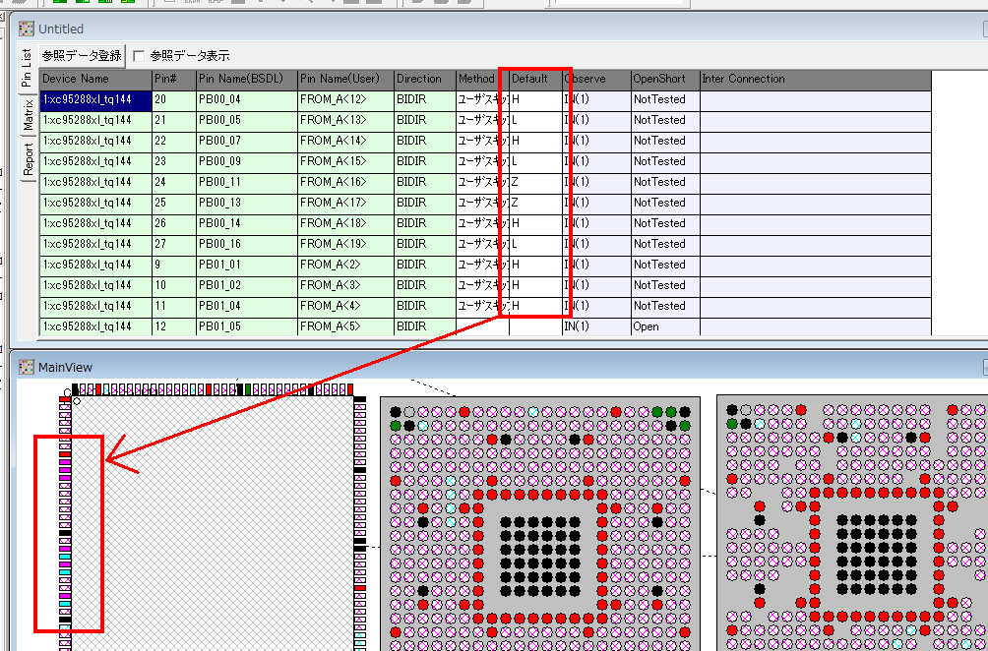Click the Default column header

tap(532, 79)
